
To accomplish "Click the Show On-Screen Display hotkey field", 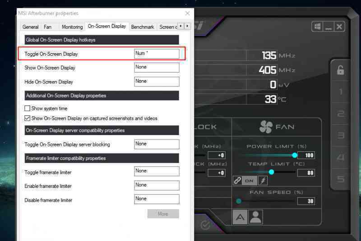I will click(x=157, y=68).
